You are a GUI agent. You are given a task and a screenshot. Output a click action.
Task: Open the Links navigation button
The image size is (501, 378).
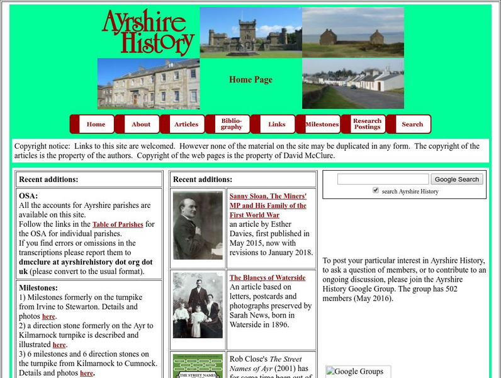click(273, 124)
